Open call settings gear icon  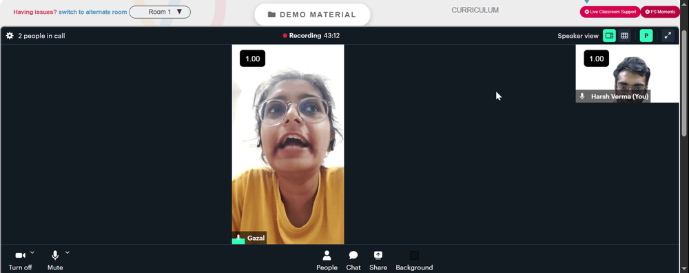[x=10, y=36]
